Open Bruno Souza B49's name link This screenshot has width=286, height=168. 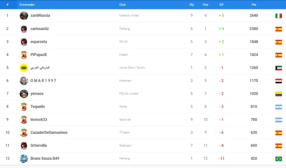[x=45, y=159]
